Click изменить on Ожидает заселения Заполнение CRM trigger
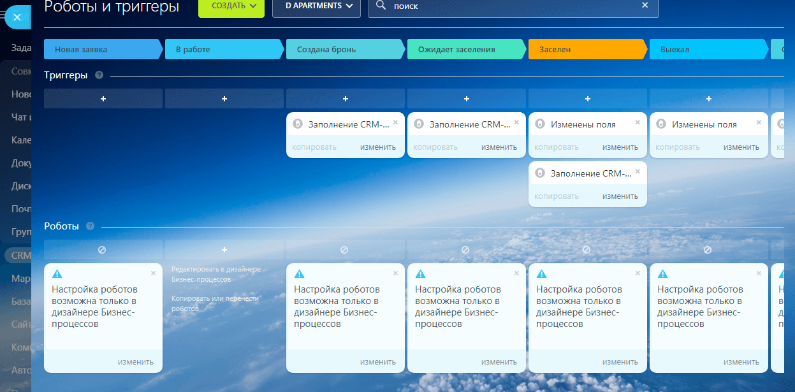795x392 pixels. point(499,147)
